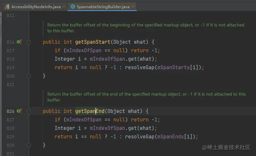Click mIndexOfSpan.get(what) on line 828
This screenshot has width=256, height=156.
pos(122,128)
